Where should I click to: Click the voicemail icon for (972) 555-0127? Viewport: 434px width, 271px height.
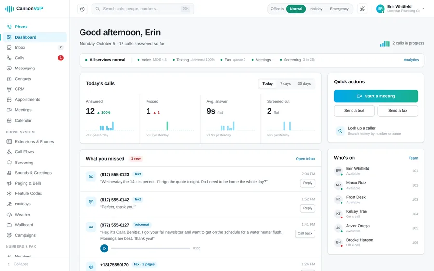(91, 227)
